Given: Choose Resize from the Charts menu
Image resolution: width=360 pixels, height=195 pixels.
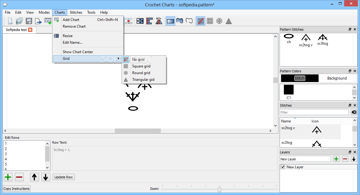Looking at the screenshot, I should click(x=88, y=36).
